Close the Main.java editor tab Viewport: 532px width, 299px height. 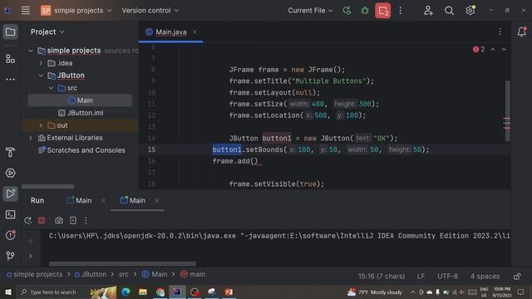coord(195,32)
